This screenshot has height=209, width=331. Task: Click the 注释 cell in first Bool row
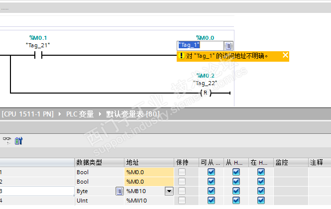(x=320, y=172)
